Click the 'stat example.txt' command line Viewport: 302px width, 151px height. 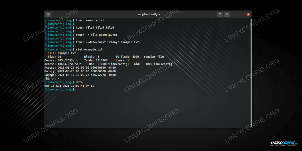[x=89, y=49]
